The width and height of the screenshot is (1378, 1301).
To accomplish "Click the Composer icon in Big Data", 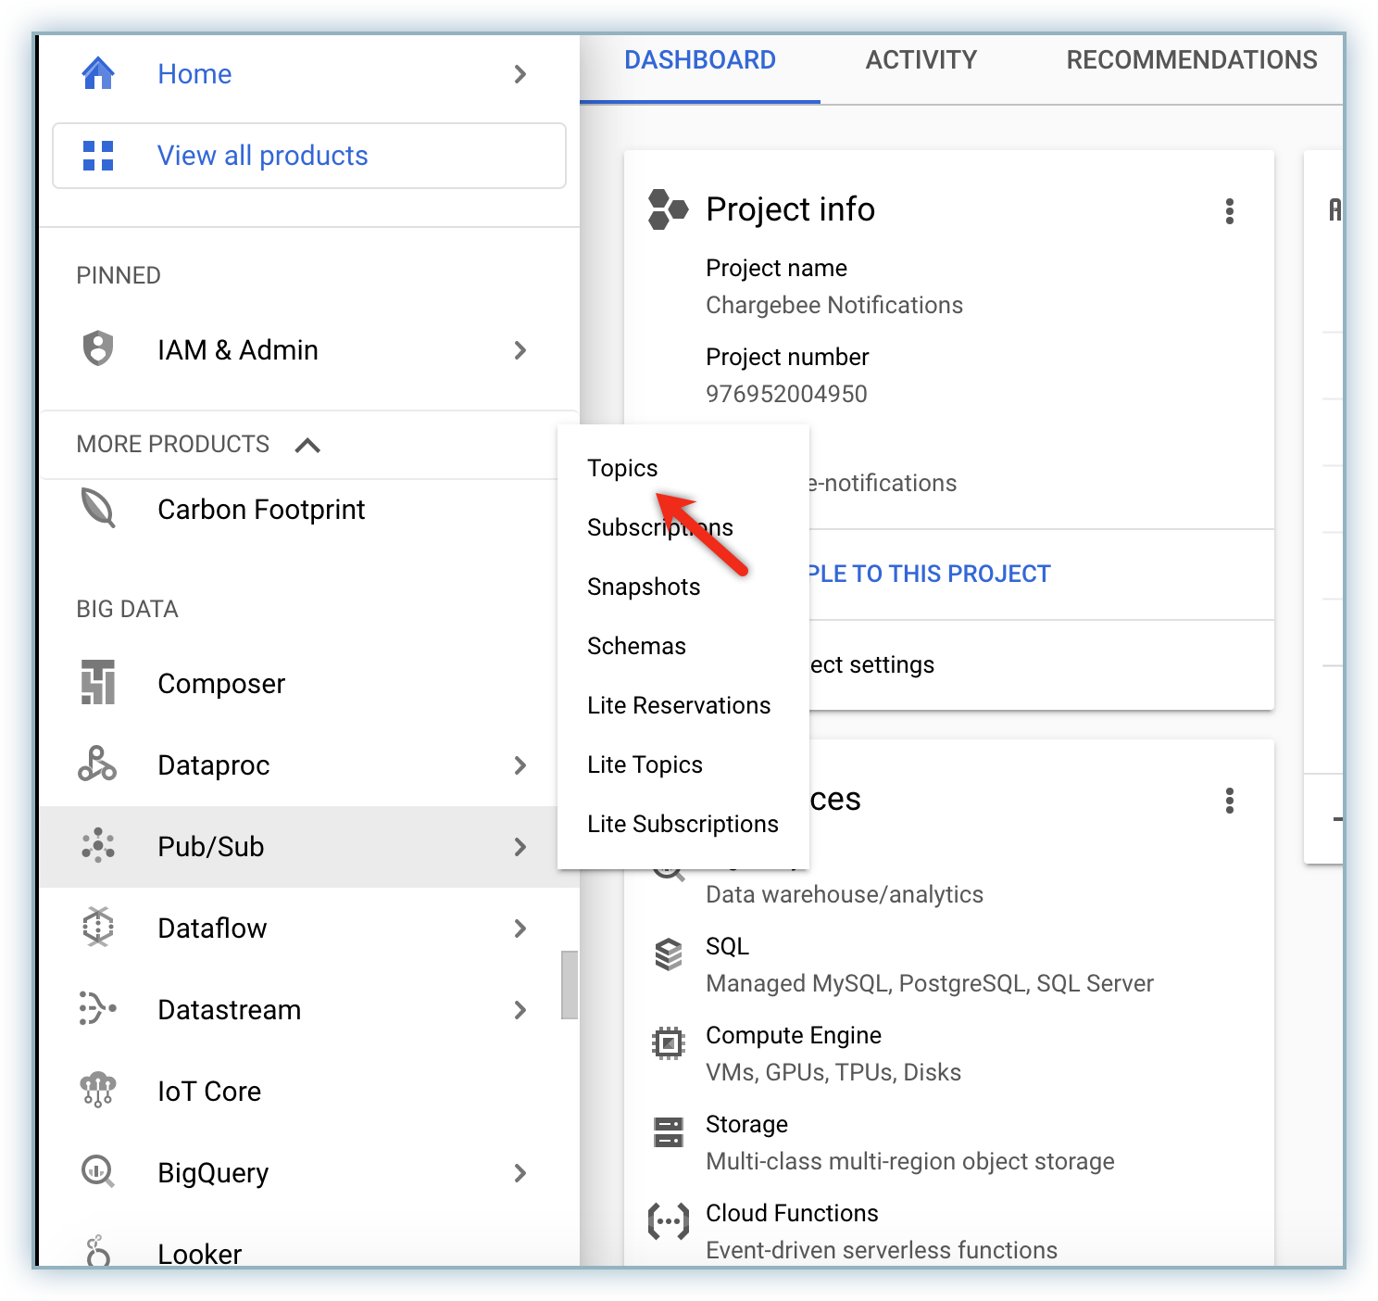I will [x=98, y=683].
